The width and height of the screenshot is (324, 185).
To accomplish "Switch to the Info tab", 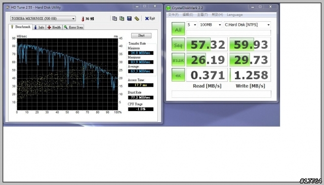I will pyautogui.click(x=39, y=27).
